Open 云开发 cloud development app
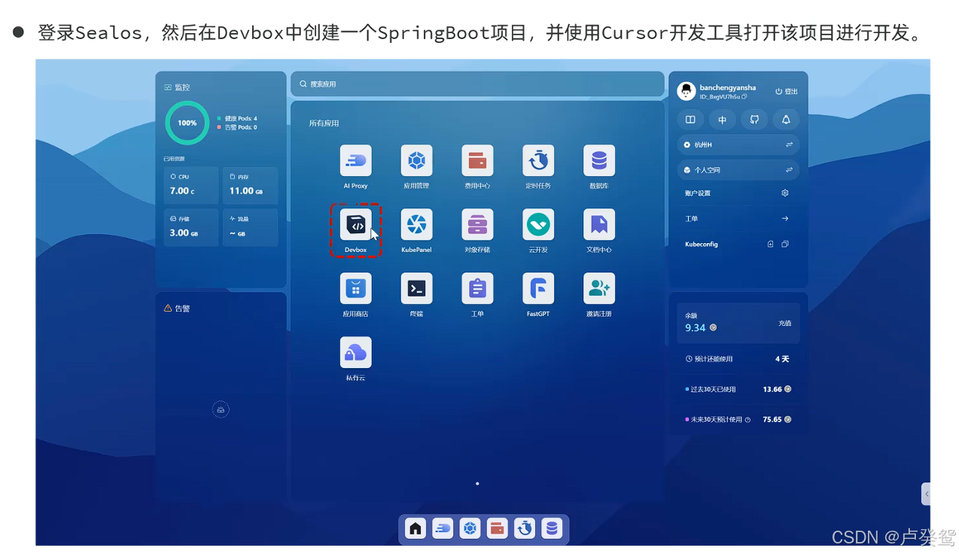959x554 pixels. (x=538, y=224)
